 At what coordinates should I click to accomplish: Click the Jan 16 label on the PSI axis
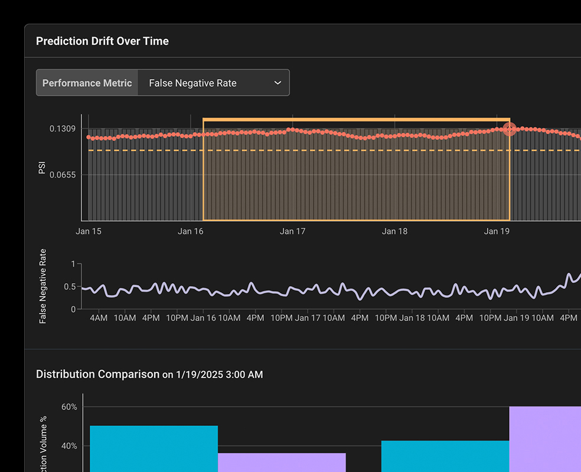[x=190, y=231]
